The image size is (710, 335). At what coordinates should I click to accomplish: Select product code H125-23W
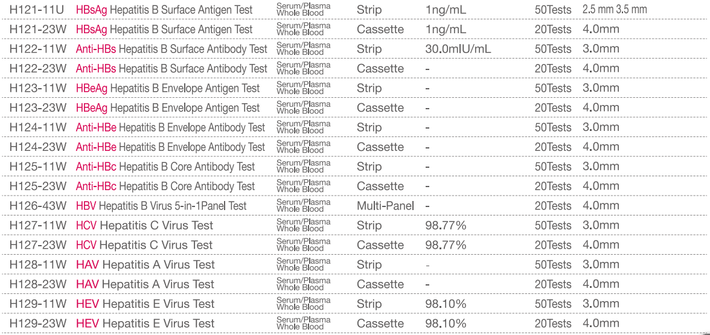point(38,187)
